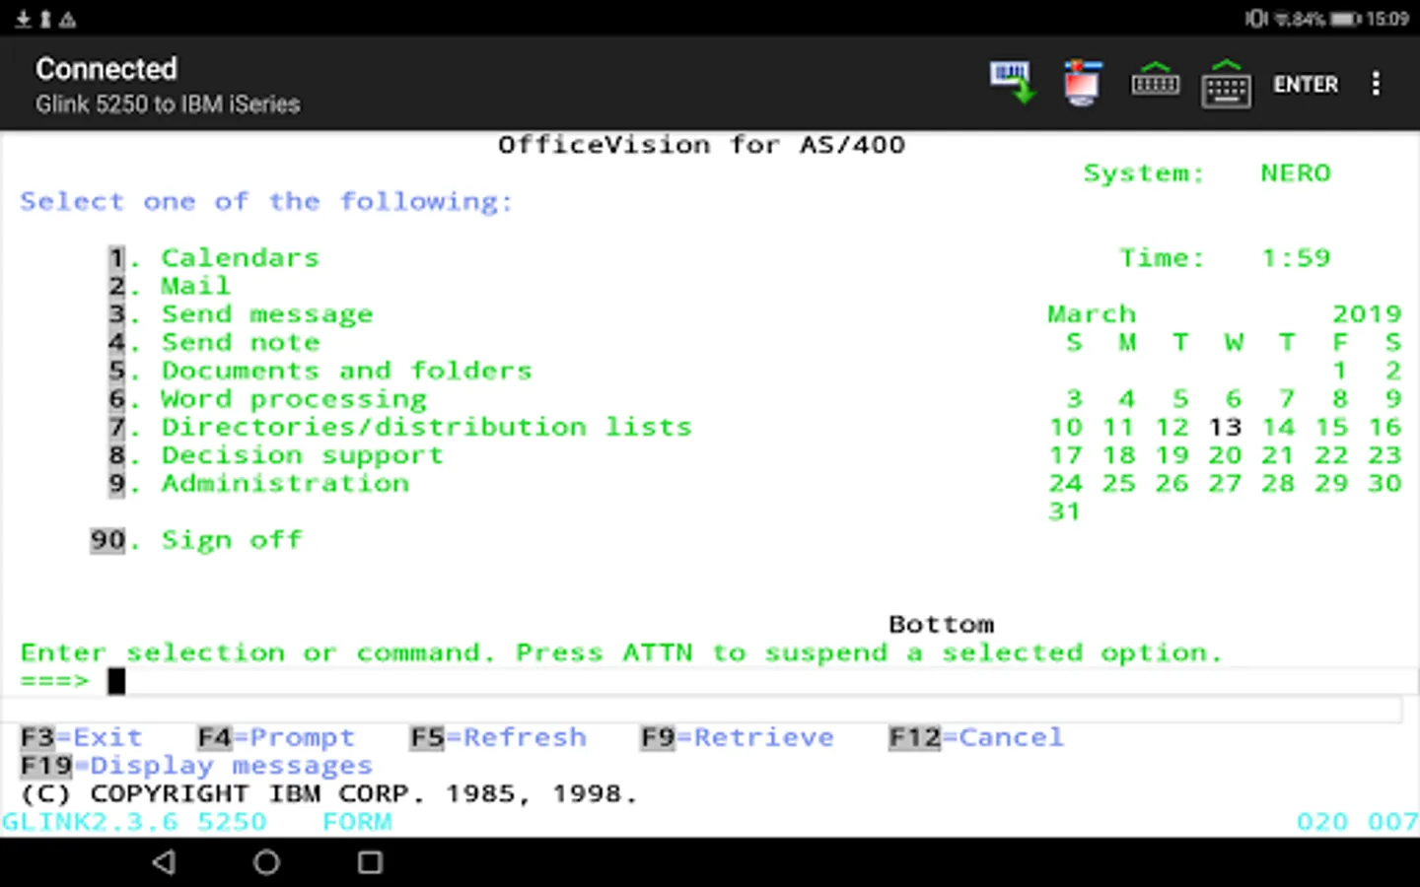1420x887 pixels.
Task: Tap day 20 in the March calendar
Action: point(1225,456)
